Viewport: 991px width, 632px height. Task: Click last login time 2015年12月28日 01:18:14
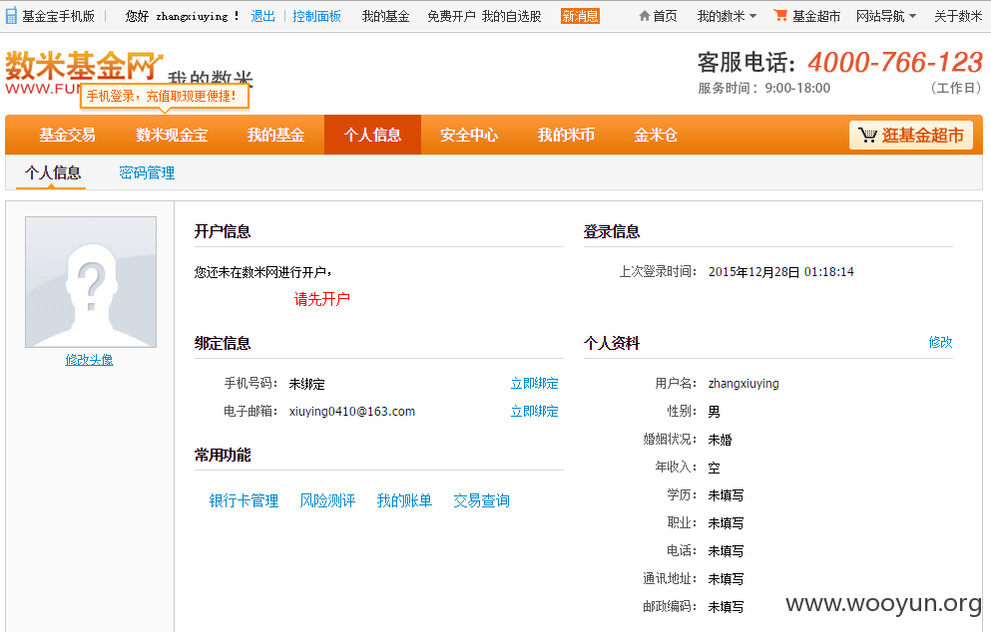(781, 272)
